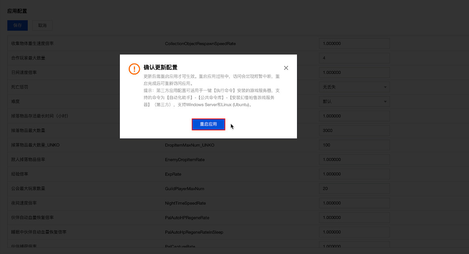Viewport: 469px width, 254px height.
Task: Click the CollectionObjectRespawnSpeedRate input field
Action: 354,43
